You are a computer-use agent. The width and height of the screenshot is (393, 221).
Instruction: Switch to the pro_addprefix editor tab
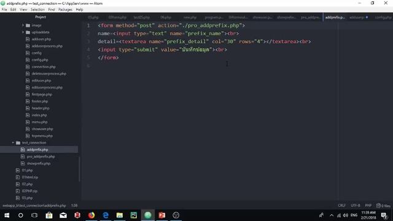311,17
